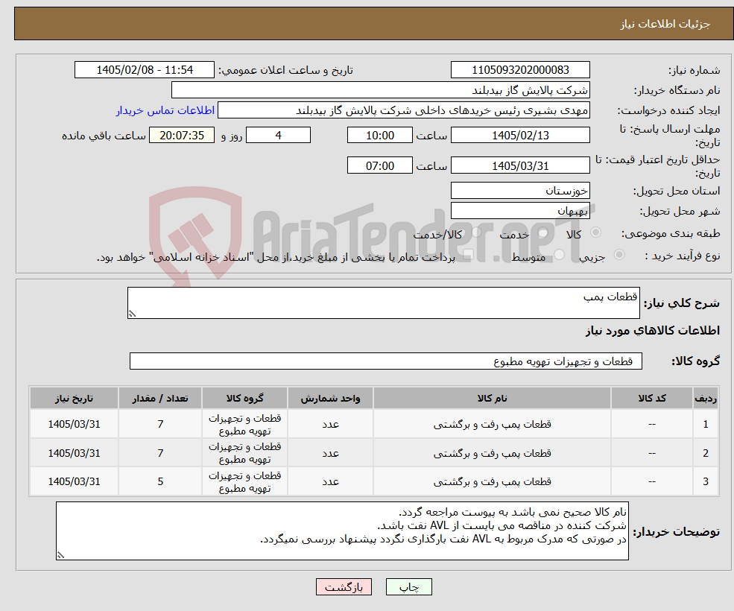Click item name in row 3
Viewport: 734px width, 611px height.
(492, 481)
